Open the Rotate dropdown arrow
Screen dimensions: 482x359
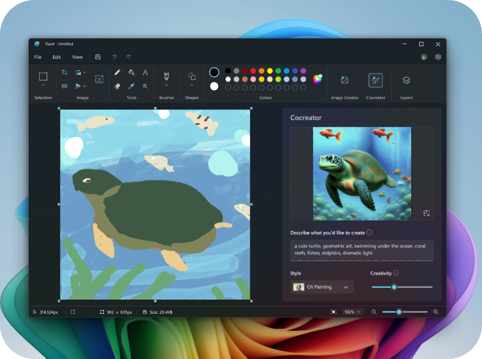85,72
